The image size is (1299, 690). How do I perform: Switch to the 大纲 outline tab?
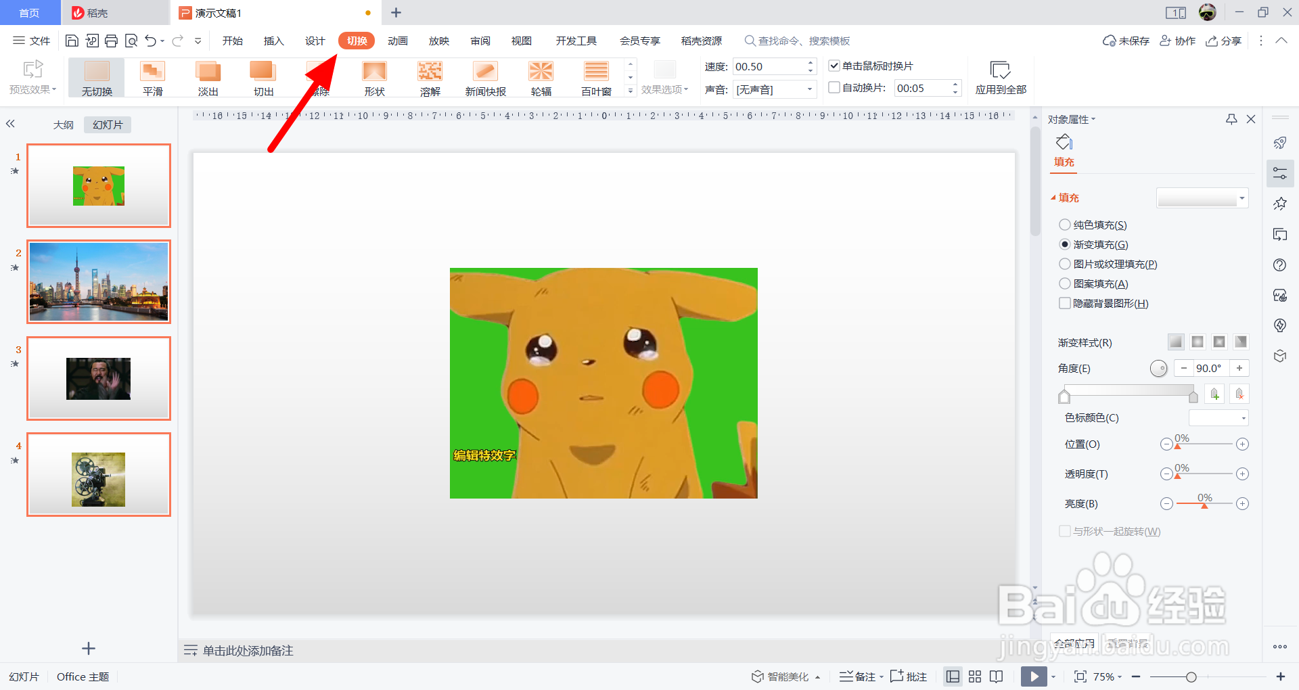tap(64, 124)
